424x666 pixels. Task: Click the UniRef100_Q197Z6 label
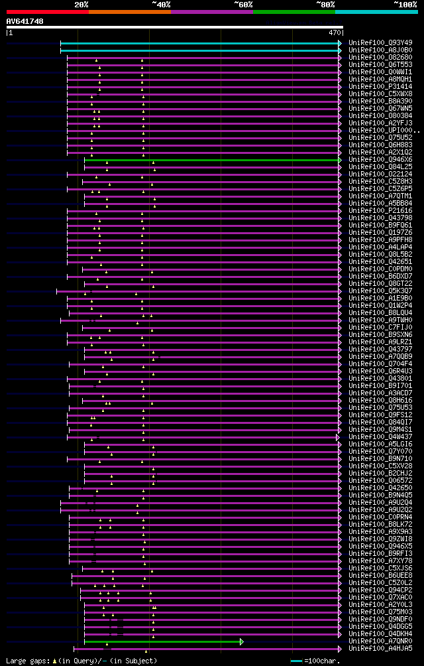[380, 233]
